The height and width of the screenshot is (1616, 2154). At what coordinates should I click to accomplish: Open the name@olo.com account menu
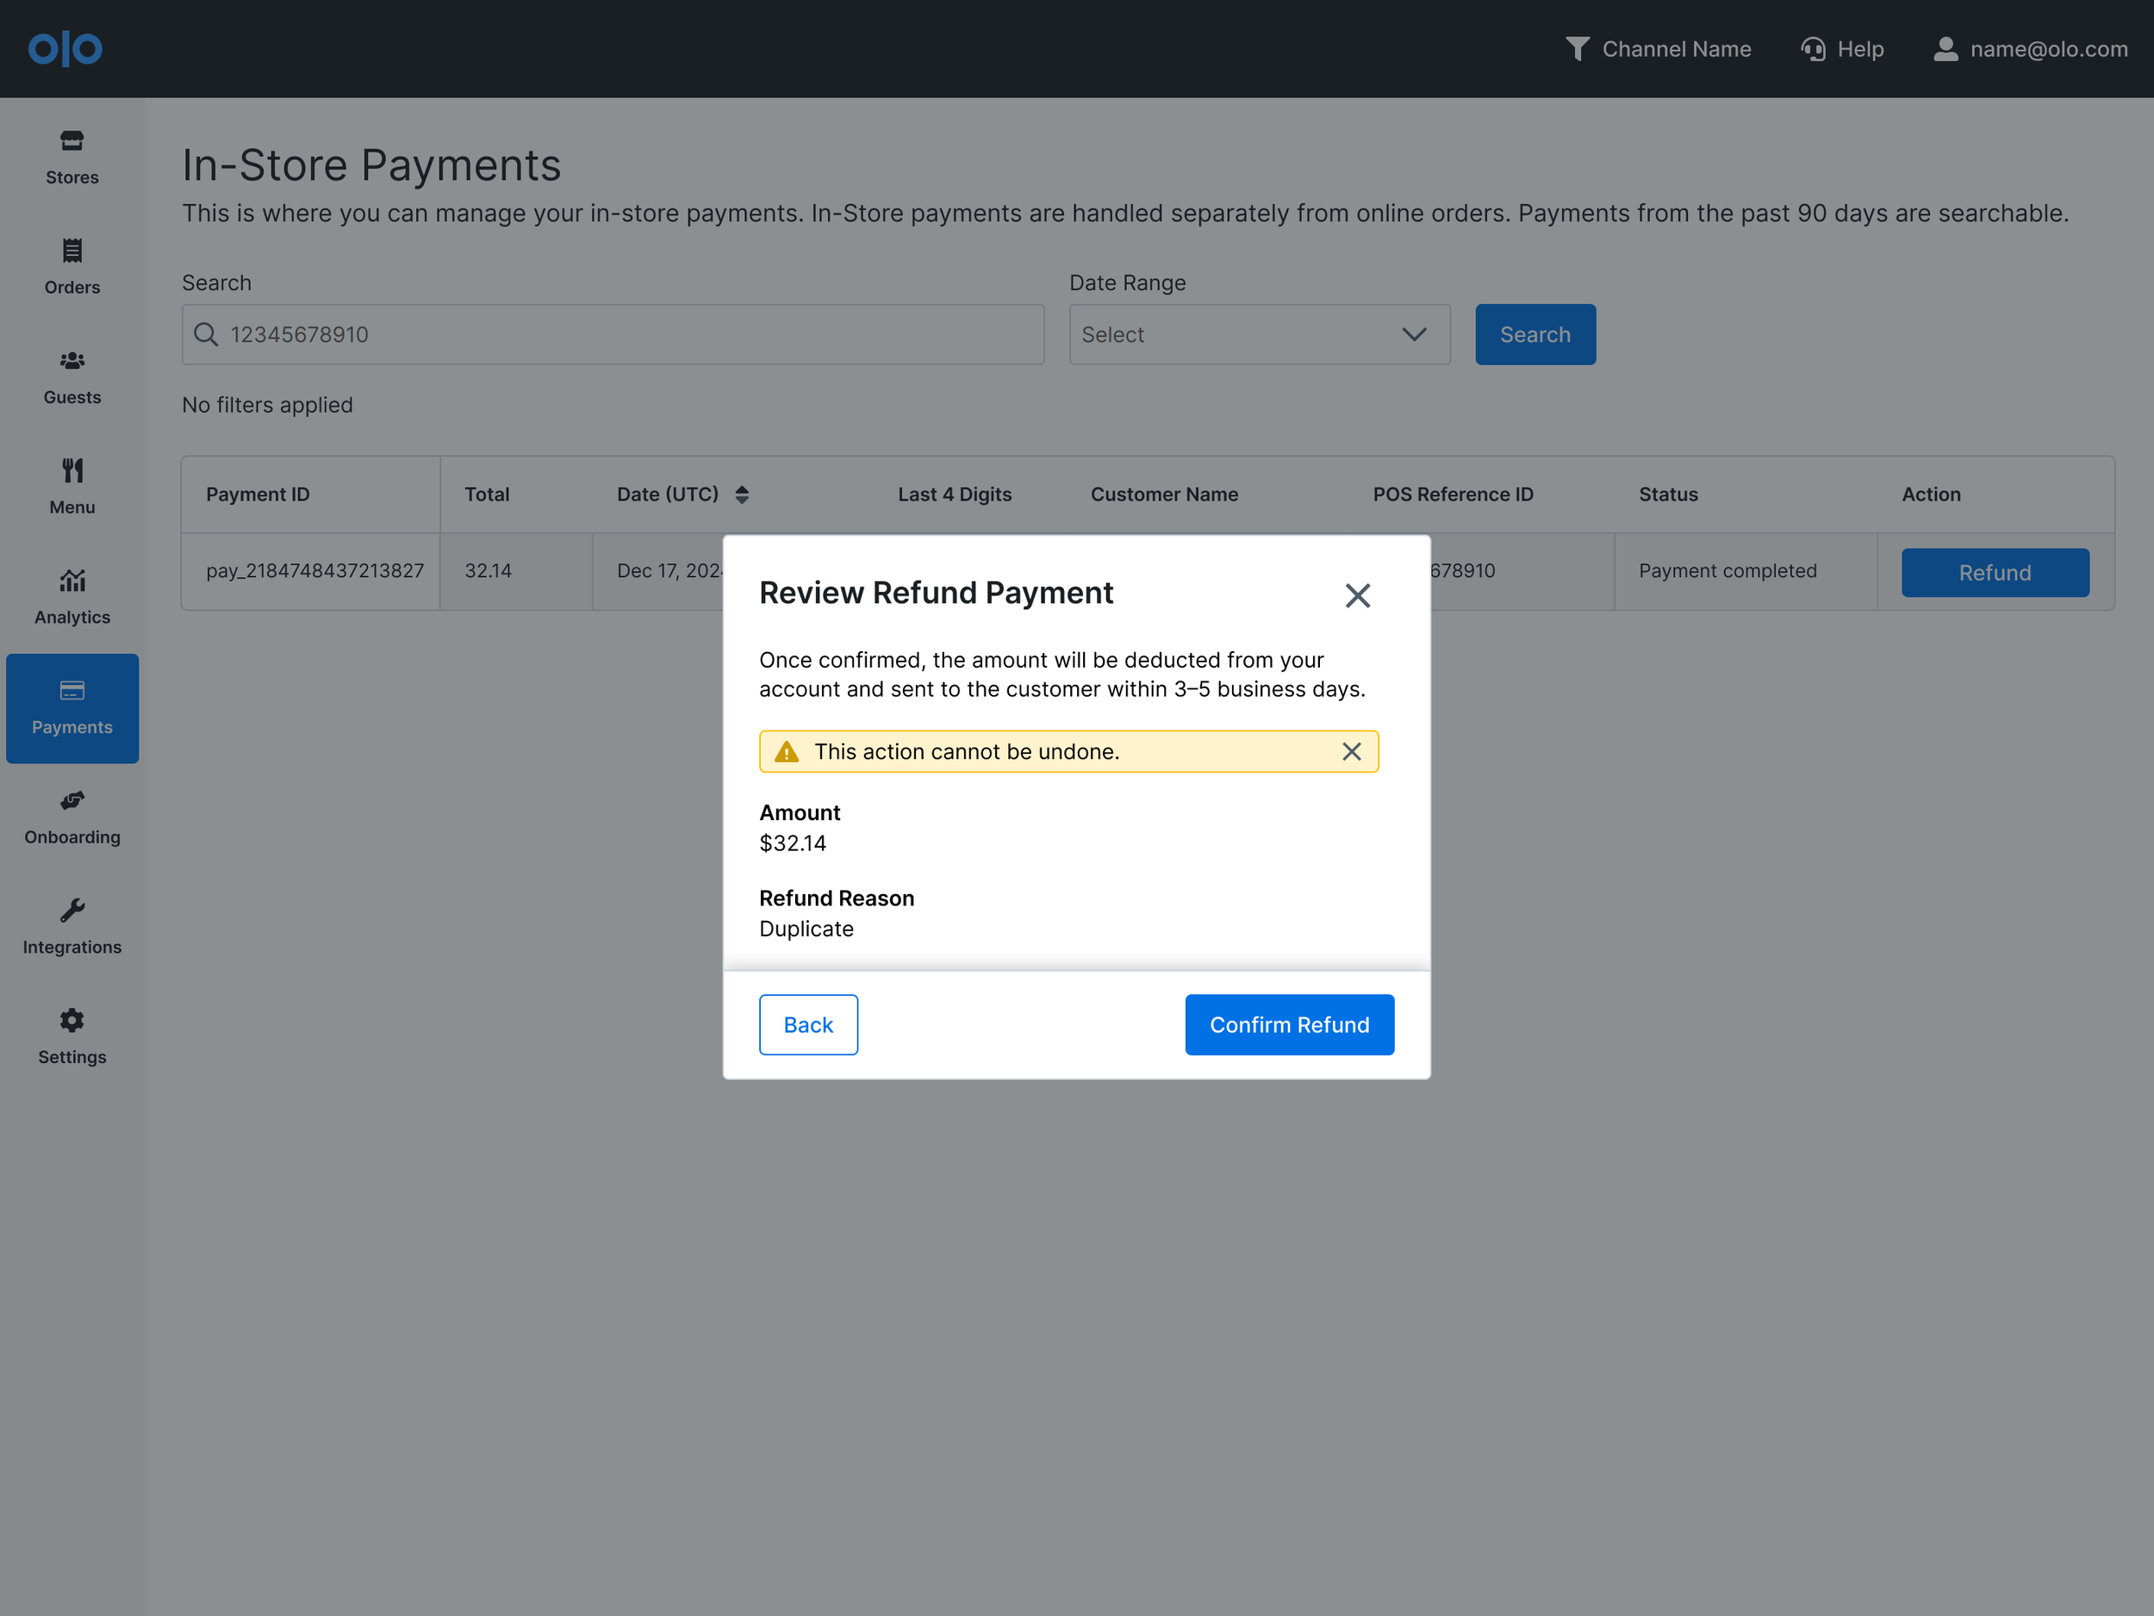click(x=2030, y=49)
